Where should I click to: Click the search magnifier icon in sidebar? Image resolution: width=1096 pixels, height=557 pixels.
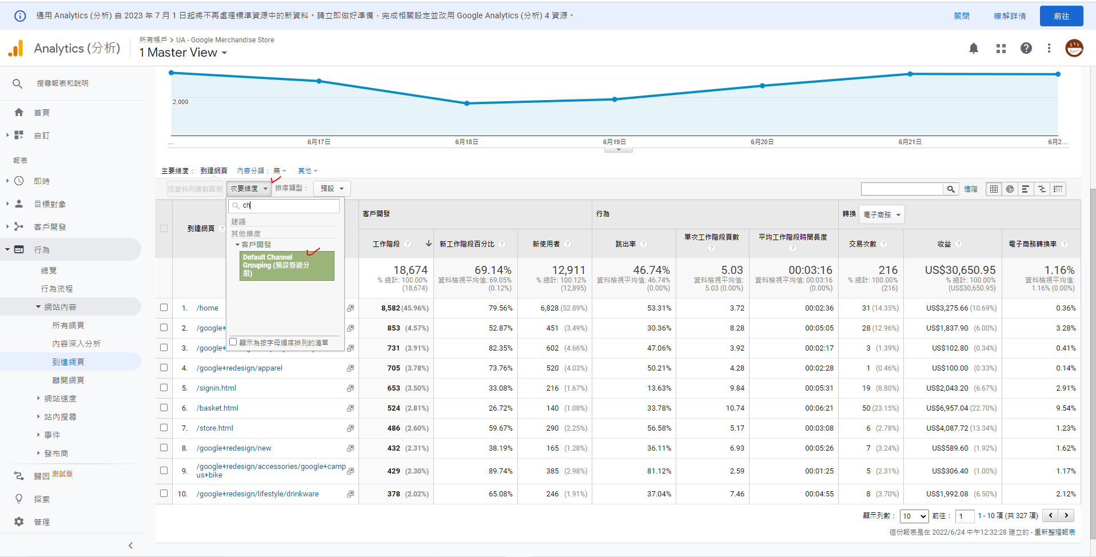18,83
